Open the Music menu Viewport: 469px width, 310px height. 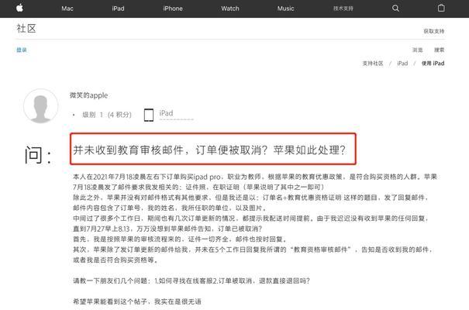click(x=285, y=9)
